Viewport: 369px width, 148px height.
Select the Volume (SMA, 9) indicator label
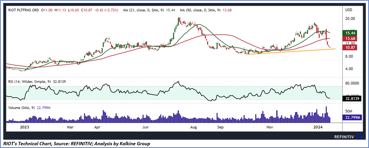point(21,108)
